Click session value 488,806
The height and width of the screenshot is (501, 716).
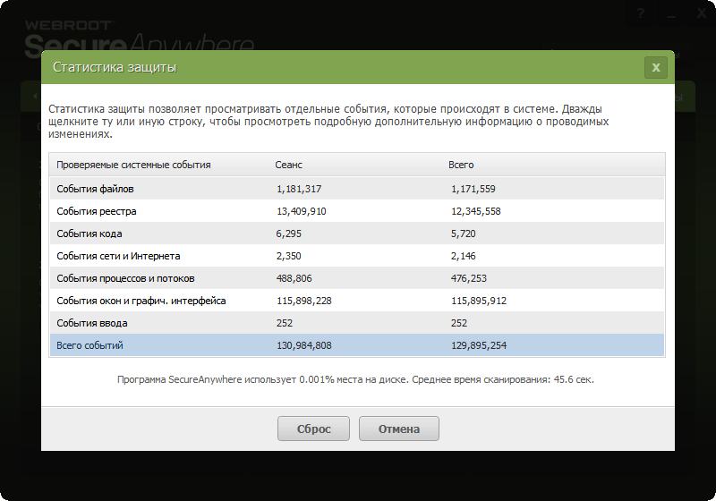pyautogui.click(x=294, y=278)
